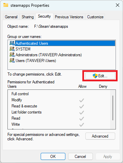The image size is (123, 163).
Task: Open the Previous Versions tab
Action: pyautogui.click(x=69, y=17)
